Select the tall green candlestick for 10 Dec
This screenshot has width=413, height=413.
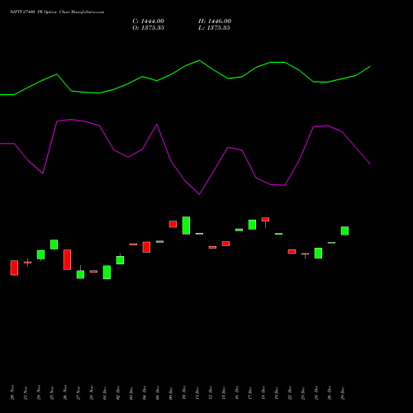click(186, 225)
